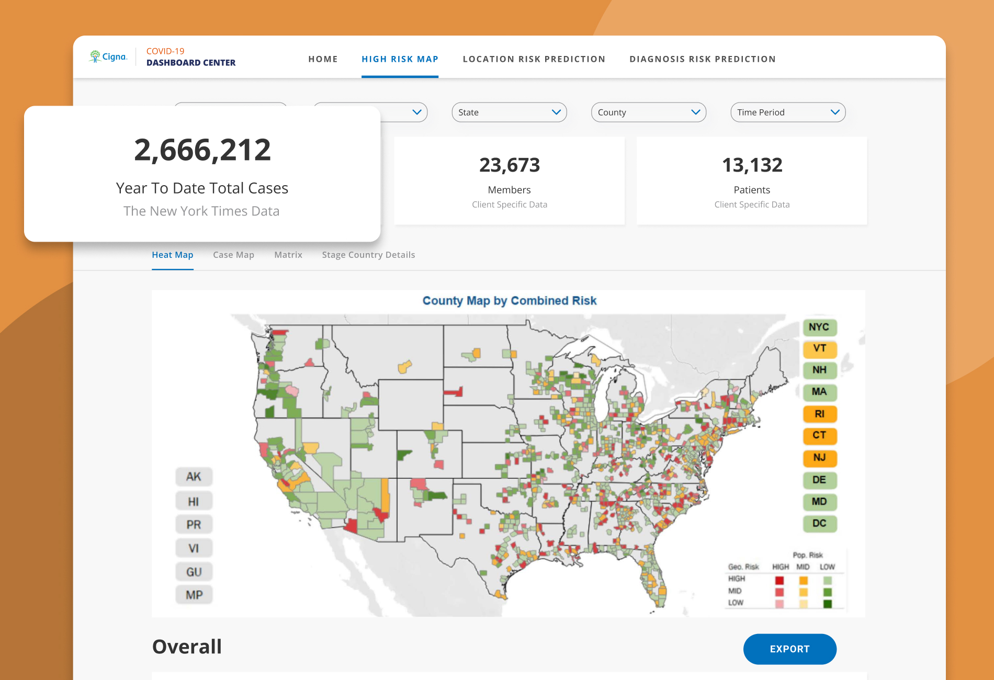Viewport: 994px width, 680px height.
Task: Go to the Home menu item
Action: (x=323, y=59)
